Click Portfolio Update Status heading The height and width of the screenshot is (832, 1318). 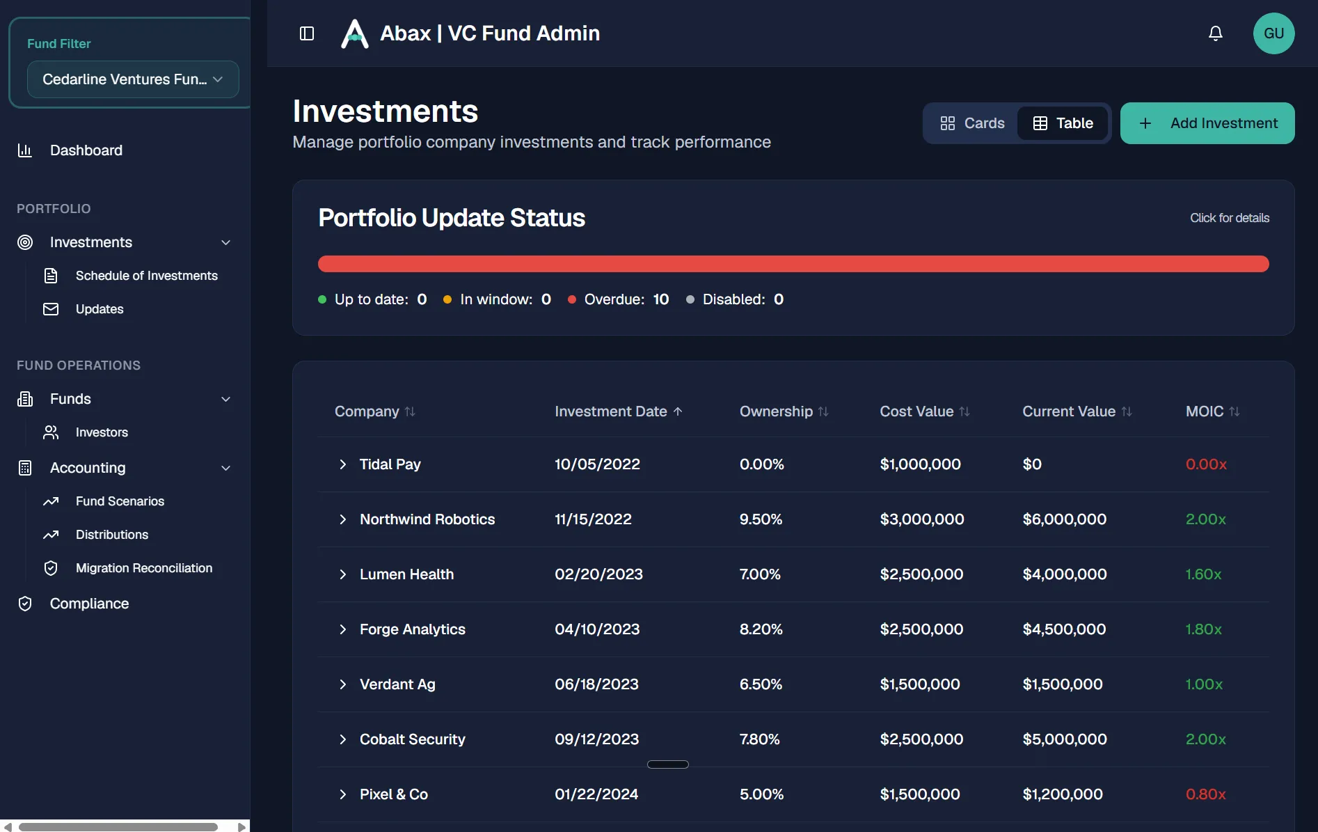[452, 218]
